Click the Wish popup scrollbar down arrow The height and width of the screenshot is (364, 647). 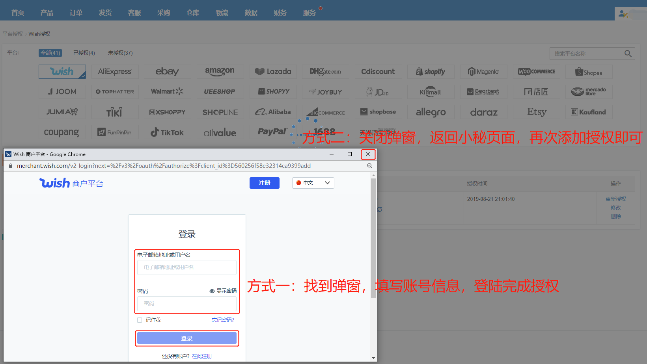373,358
